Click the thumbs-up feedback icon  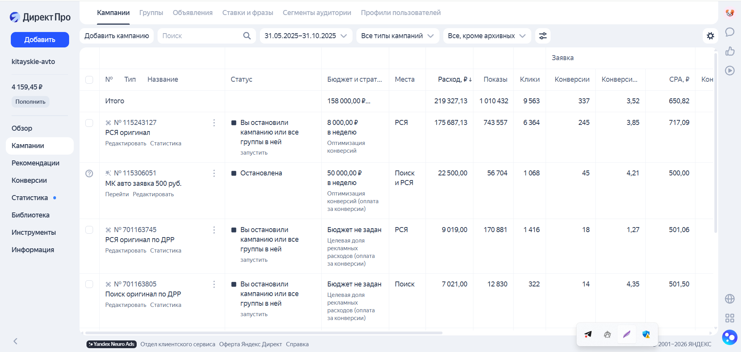(729, 51)
